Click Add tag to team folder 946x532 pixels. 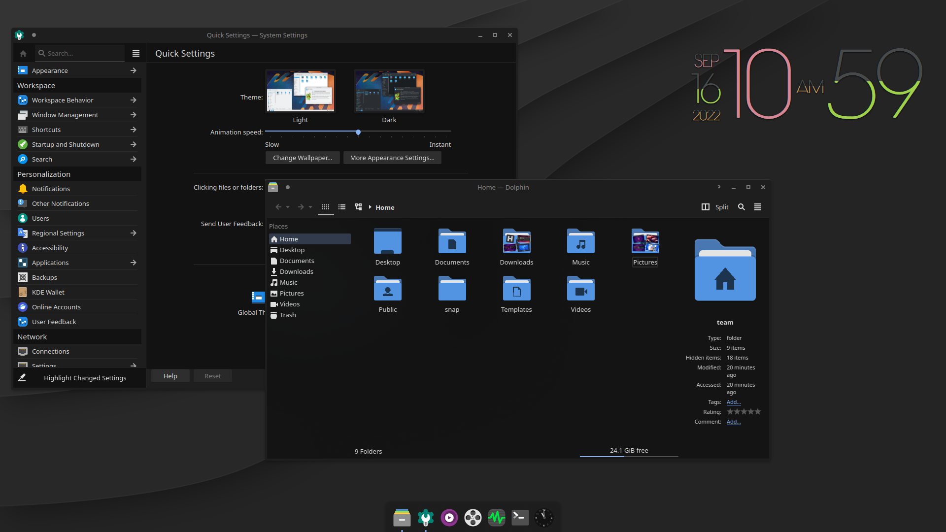(733, 401)
